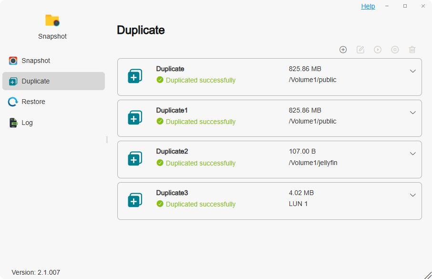Delete a duplicate task via the trash icon

pyautogui.click(x=412, y=50)
